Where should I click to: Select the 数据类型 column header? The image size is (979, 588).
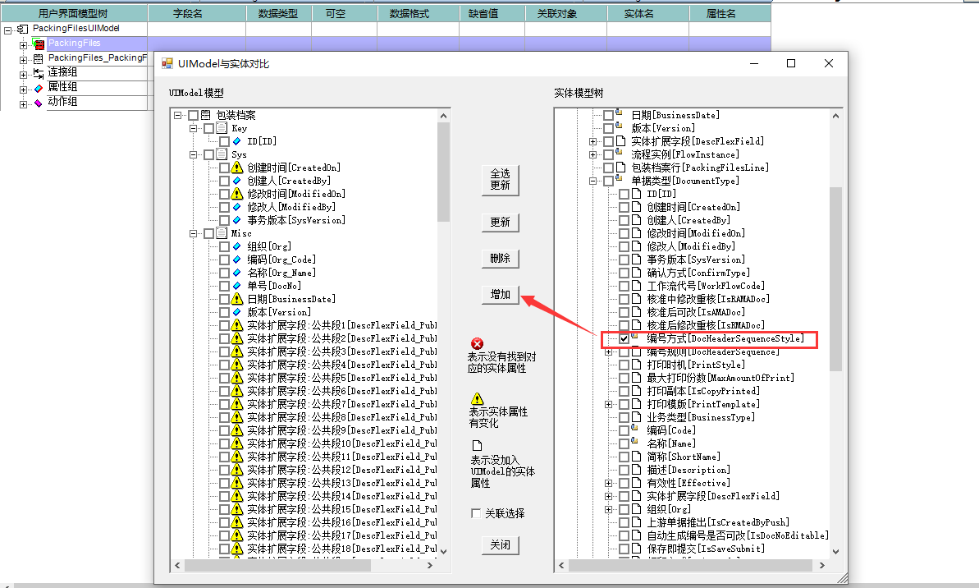point(278,14)
